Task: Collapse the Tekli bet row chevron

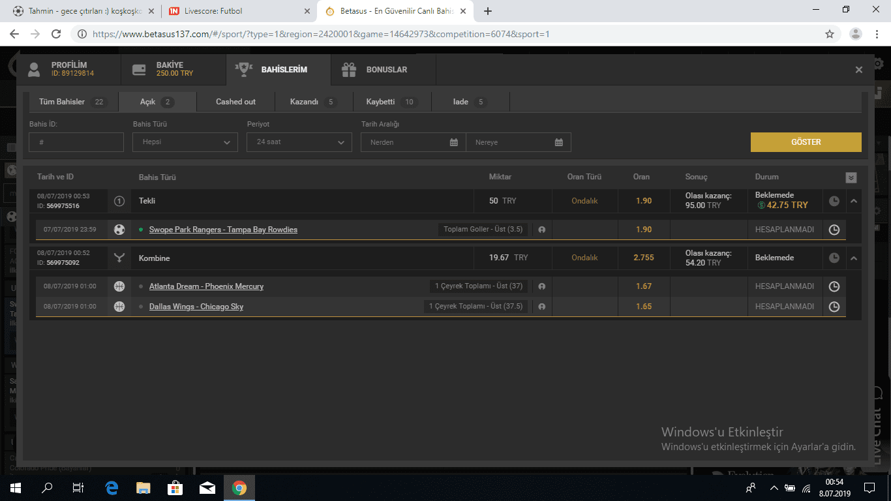Action: [854, 202]
